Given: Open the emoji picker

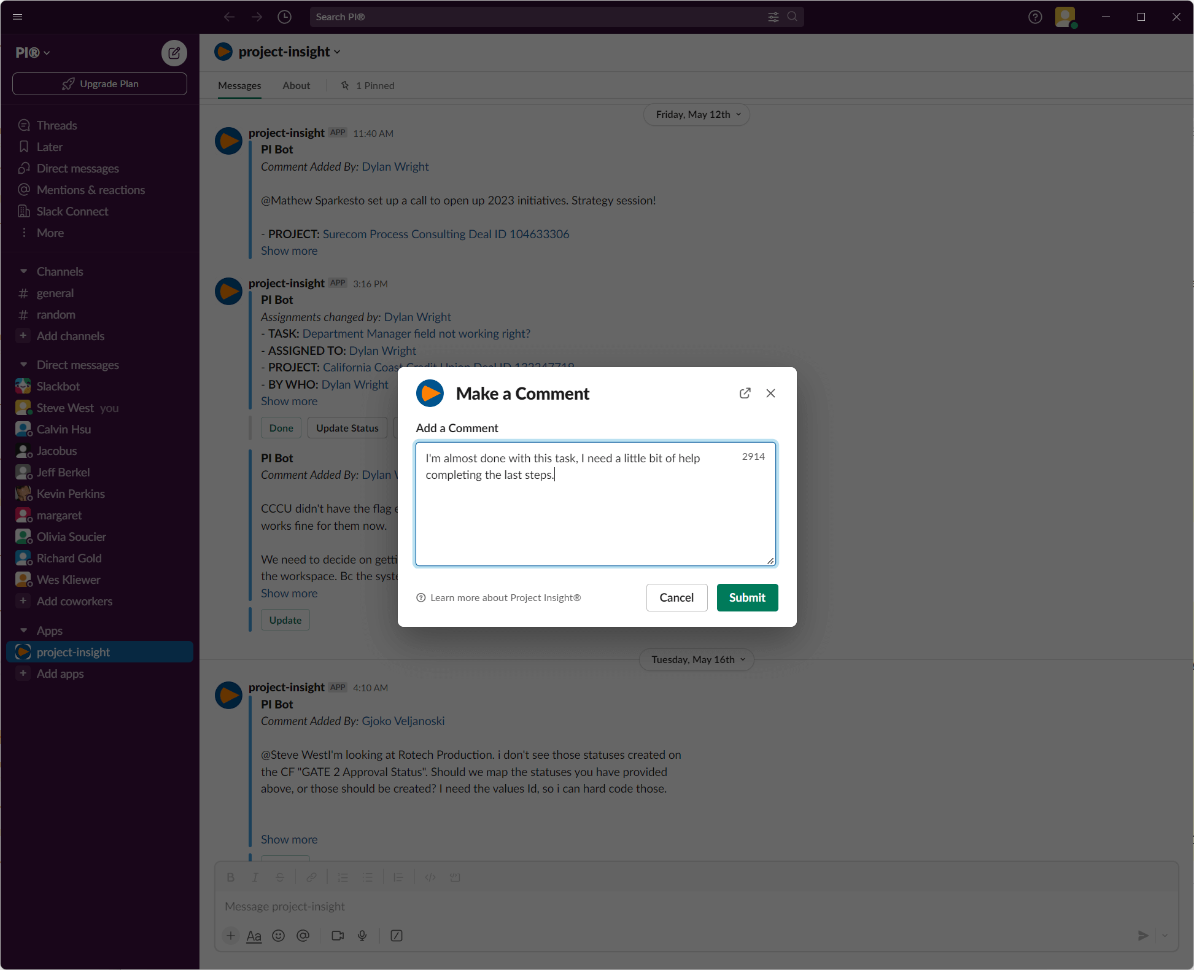Looking at the screenshot, I should 279,936.
